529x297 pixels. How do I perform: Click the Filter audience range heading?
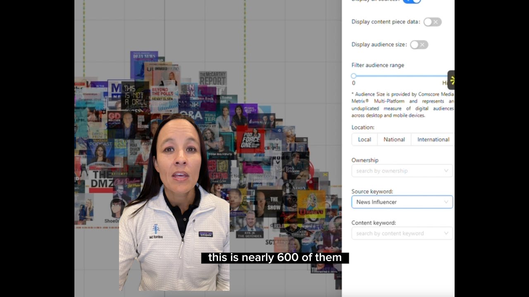click(378, 65)
